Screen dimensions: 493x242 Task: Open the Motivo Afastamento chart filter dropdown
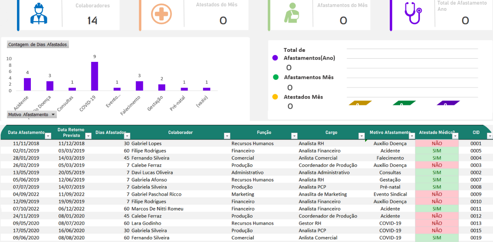[53, 115]
